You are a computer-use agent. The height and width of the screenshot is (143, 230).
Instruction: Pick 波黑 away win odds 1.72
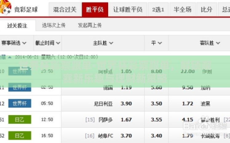click(188, 104)
